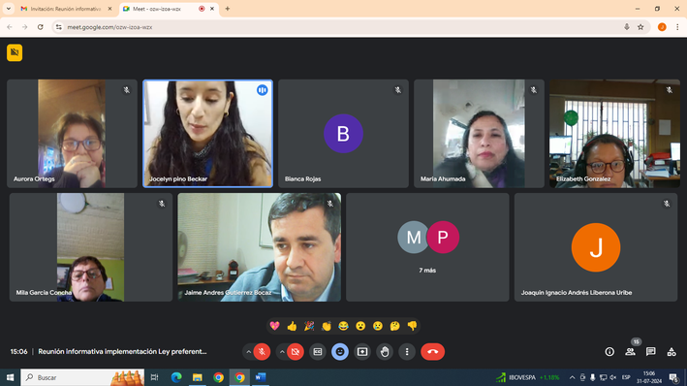Show the participants list panel

[630, 351]
